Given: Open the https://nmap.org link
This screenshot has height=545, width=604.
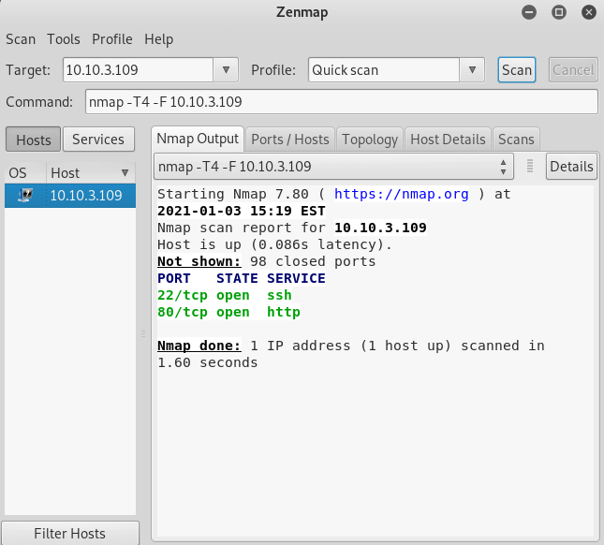Looking at the screenshot, I should pos(402,194).
